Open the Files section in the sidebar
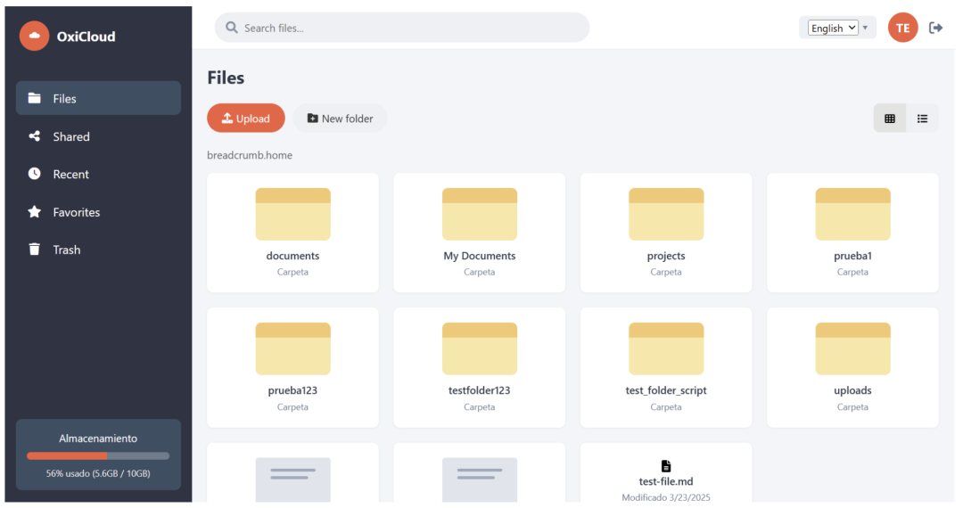The width and height of the screenshot is (963, 508). coord(98,98)
